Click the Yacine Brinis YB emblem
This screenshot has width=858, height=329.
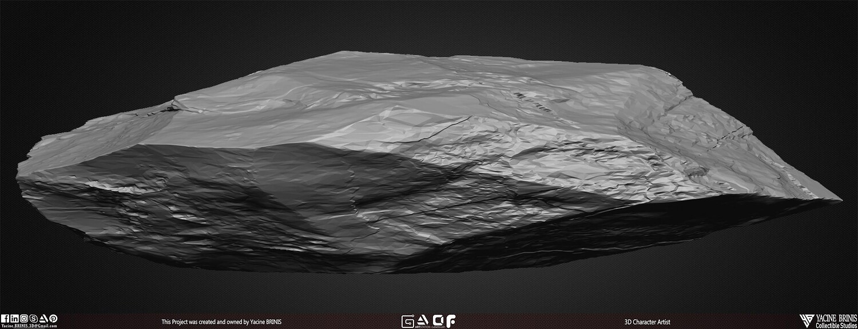(807, 321)
